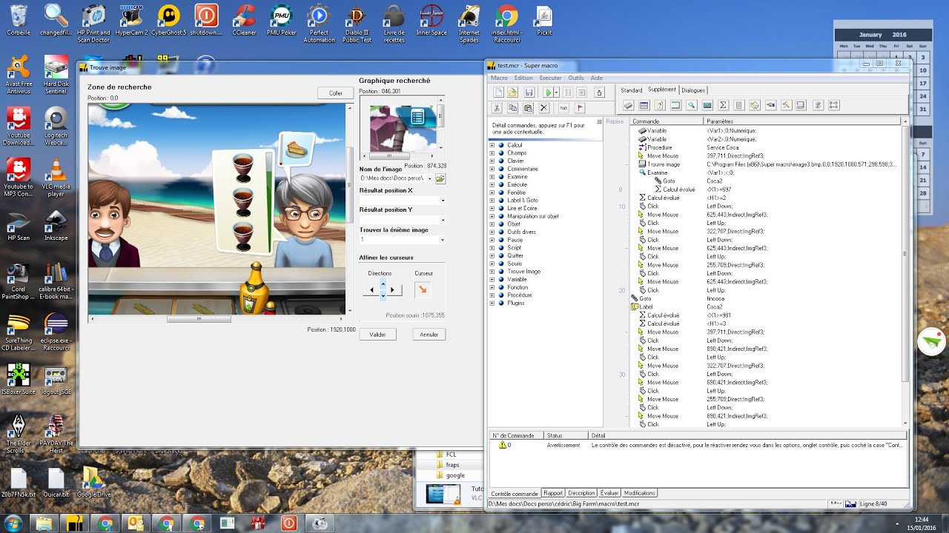Expand the Fenêtre command category
949x533 pixels.
[x=492, y=192]
